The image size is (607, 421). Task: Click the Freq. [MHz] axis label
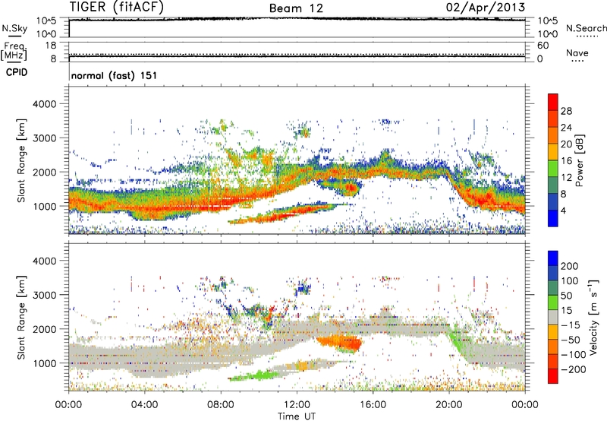14,51
